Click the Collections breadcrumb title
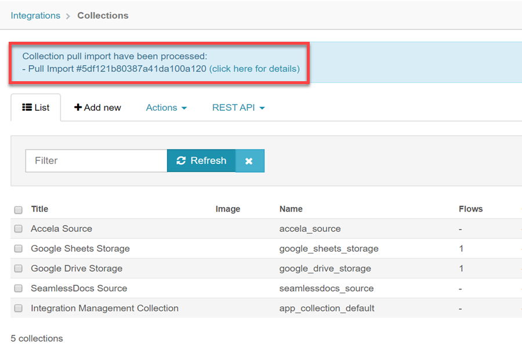The height and width of the screenshot is (348, 522). pyautogui.click(x=103, y=16)
